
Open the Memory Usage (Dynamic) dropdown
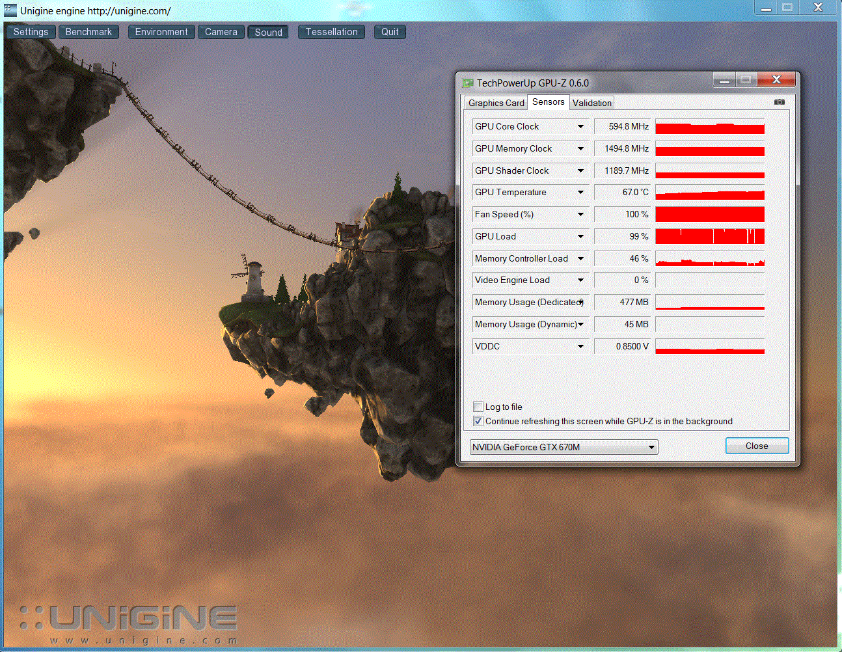click(580, 324)
